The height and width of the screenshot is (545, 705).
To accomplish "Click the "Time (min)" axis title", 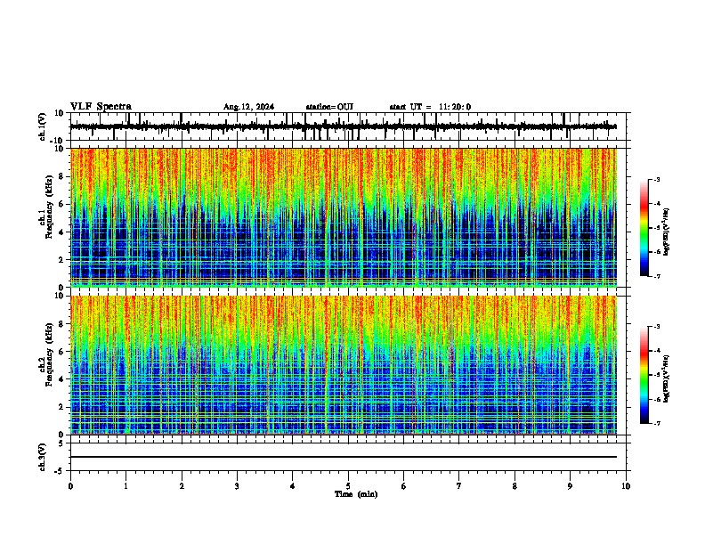I will pyautogui.click(x=356, y=494).
